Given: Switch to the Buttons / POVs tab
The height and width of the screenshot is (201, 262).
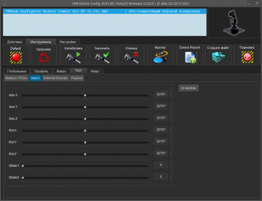Looking at the screenshot, I should pyautogui.click(x=16, y=78).
